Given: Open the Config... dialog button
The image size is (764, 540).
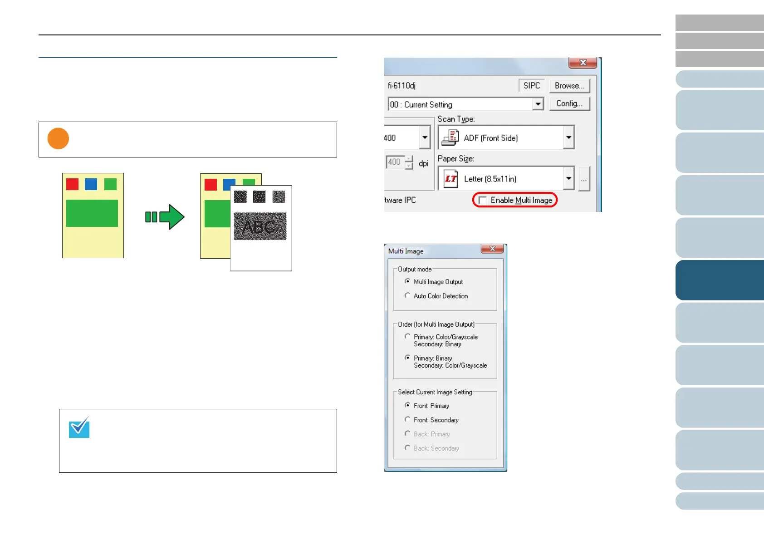Looking at the screenshot, I should [x=569, y=103].
